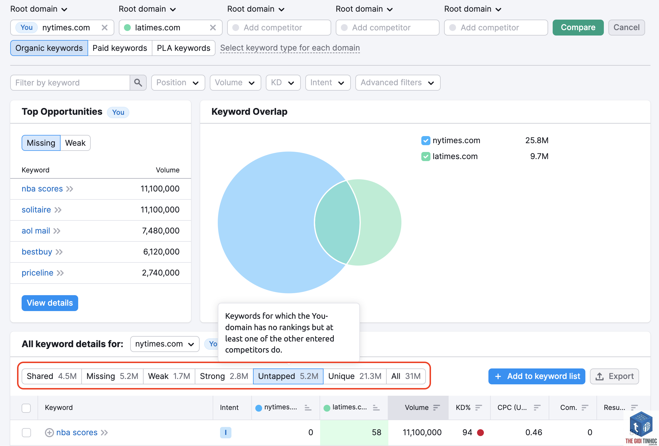Click the green dot in latimes.com field
Image resolution: width=659 pixels, height=446 pixels.
128,28
